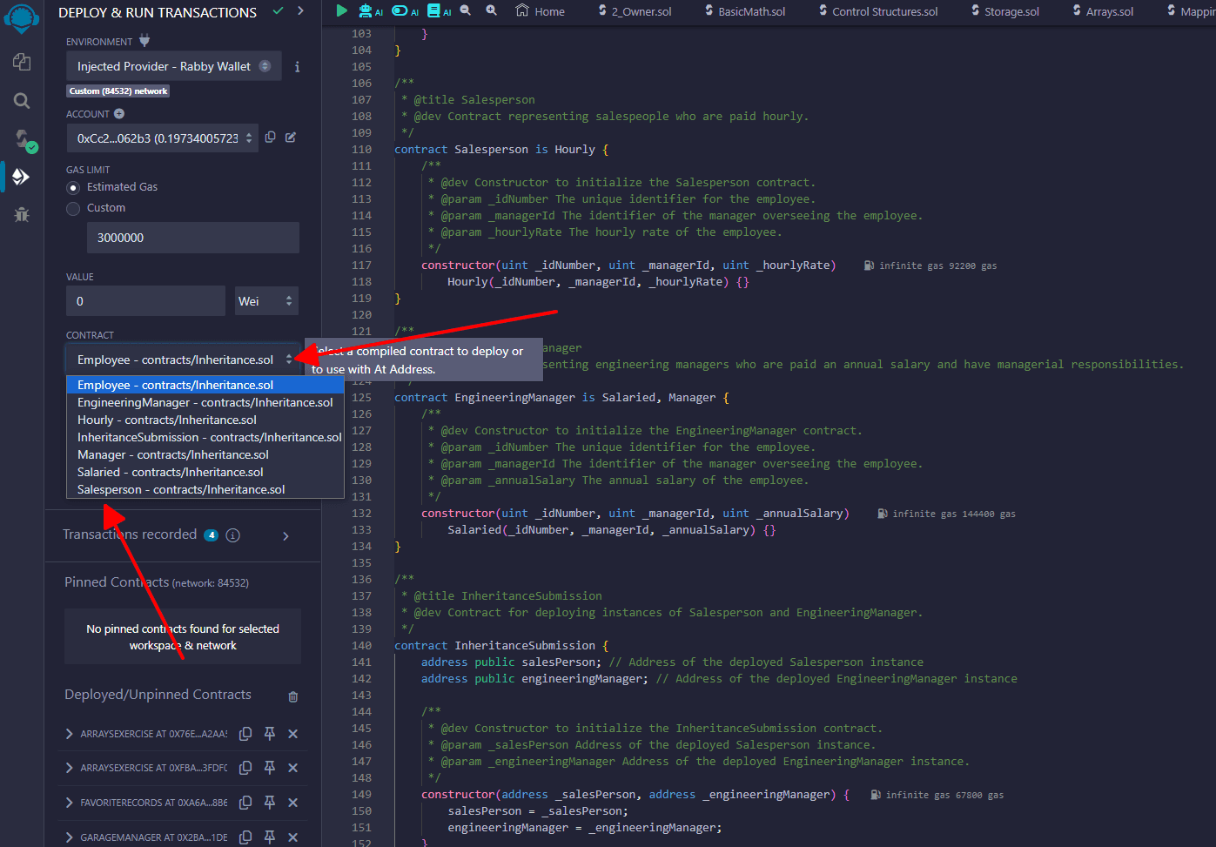Remove ARRAYSEXERCISE AT 0XFBA contract with X
Image resolution: width=1216 pixels, height=847 pixels.
(x=293, y=768)
